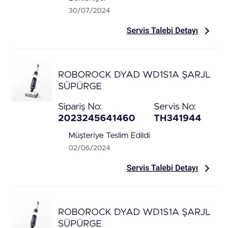Click the divider line above the Sipariş No card
This screenshot has height=228, width=228.
[114, 49]
